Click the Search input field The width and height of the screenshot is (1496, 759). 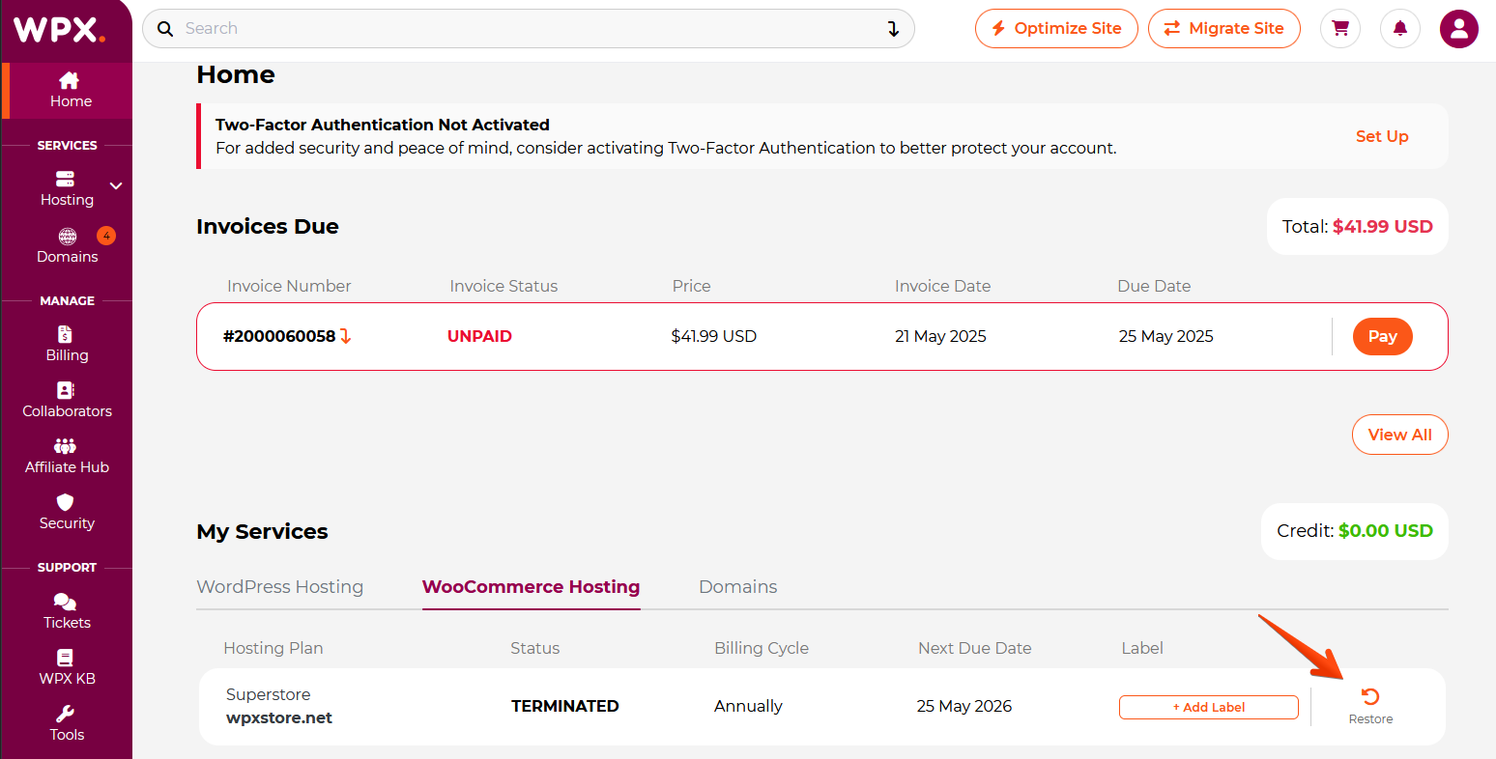point(522,29)
